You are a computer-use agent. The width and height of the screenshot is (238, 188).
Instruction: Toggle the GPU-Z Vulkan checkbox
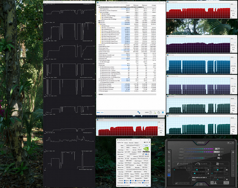click(124, 183)
